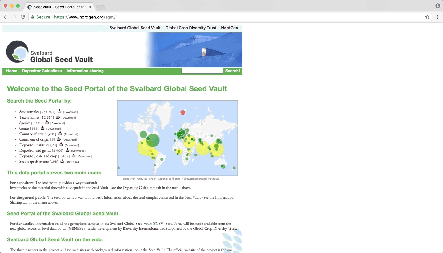
Task: Open the Seed samples search link
Action: [x=29, y=112]
